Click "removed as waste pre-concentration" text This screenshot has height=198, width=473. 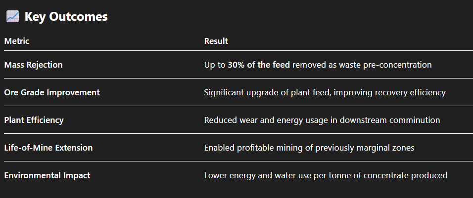[362, 65]
